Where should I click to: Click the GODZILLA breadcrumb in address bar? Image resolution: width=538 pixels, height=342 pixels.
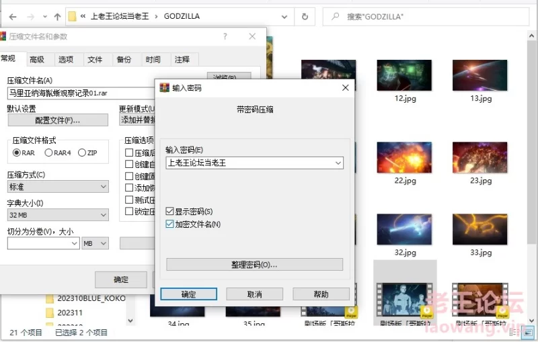[182, 16]
